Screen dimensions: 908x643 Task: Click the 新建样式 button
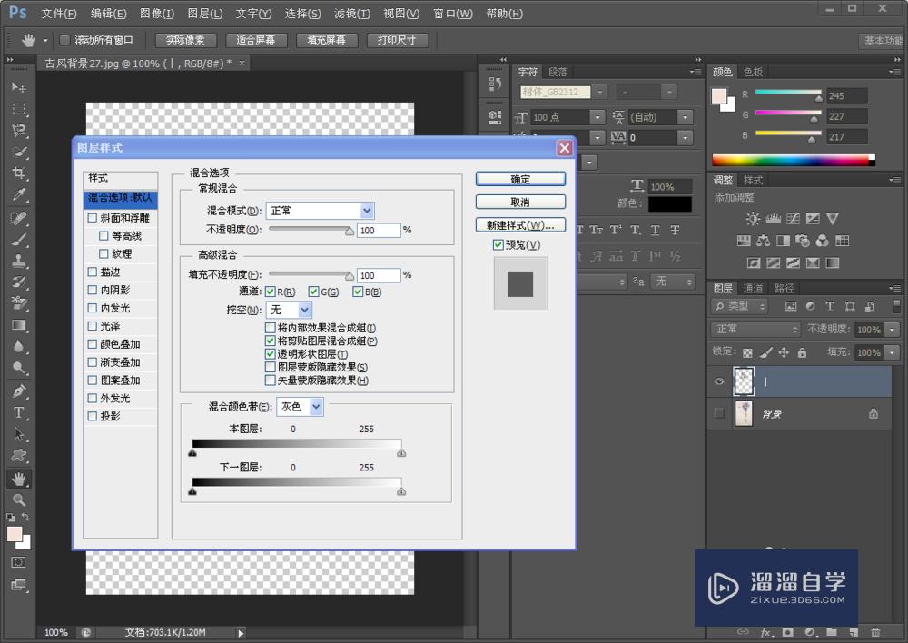tap(520, 224)
